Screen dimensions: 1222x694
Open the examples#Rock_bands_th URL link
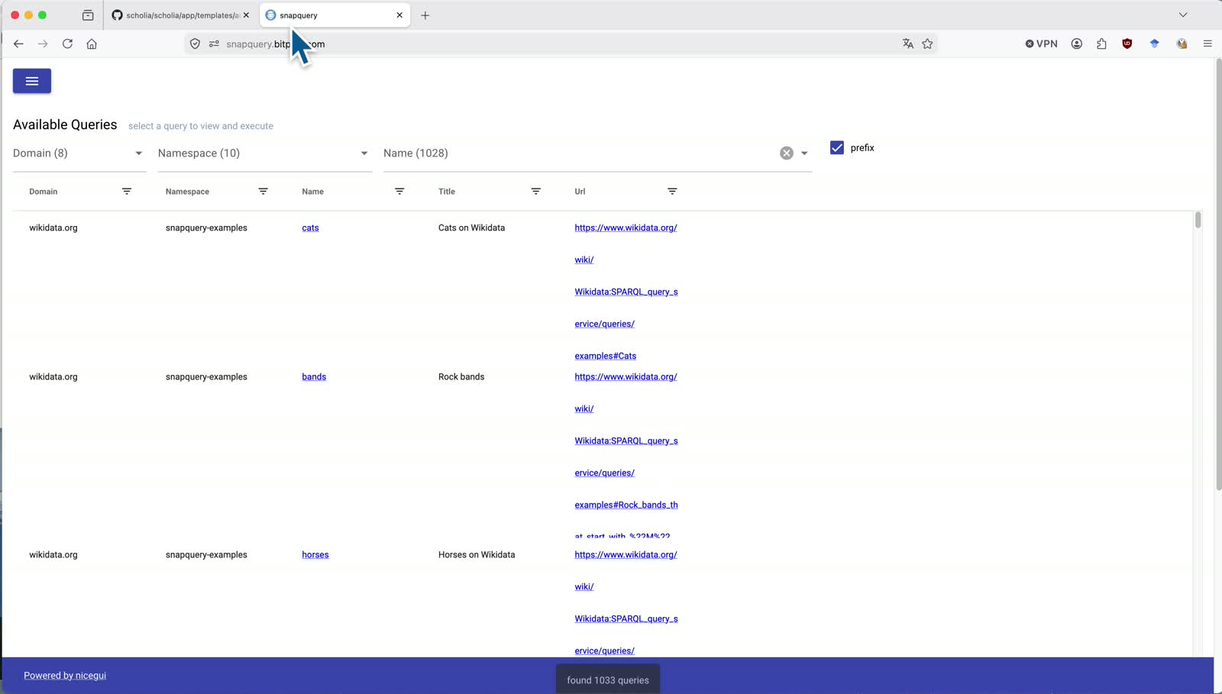(x=626, y=505)
